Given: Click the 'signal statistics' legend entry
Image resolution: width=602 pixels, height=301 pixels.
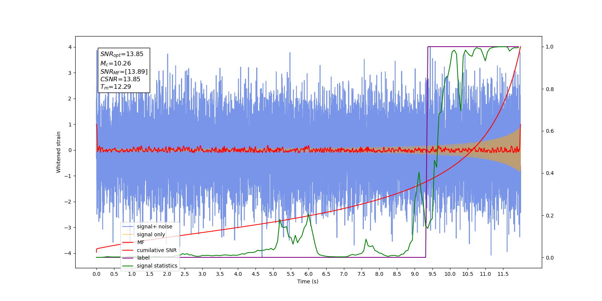Looking at the screenshot, I should coord(150,266).
